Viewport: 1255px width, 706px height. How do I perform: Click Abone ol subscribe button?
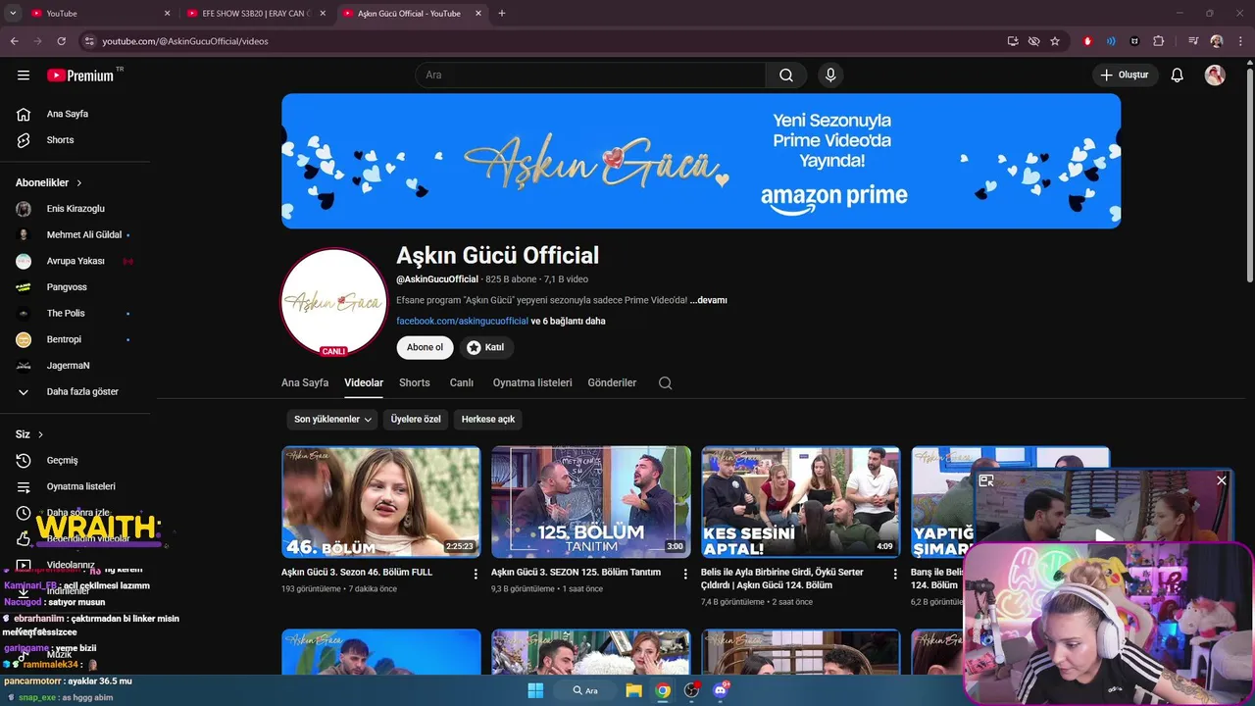coord(425,347)
